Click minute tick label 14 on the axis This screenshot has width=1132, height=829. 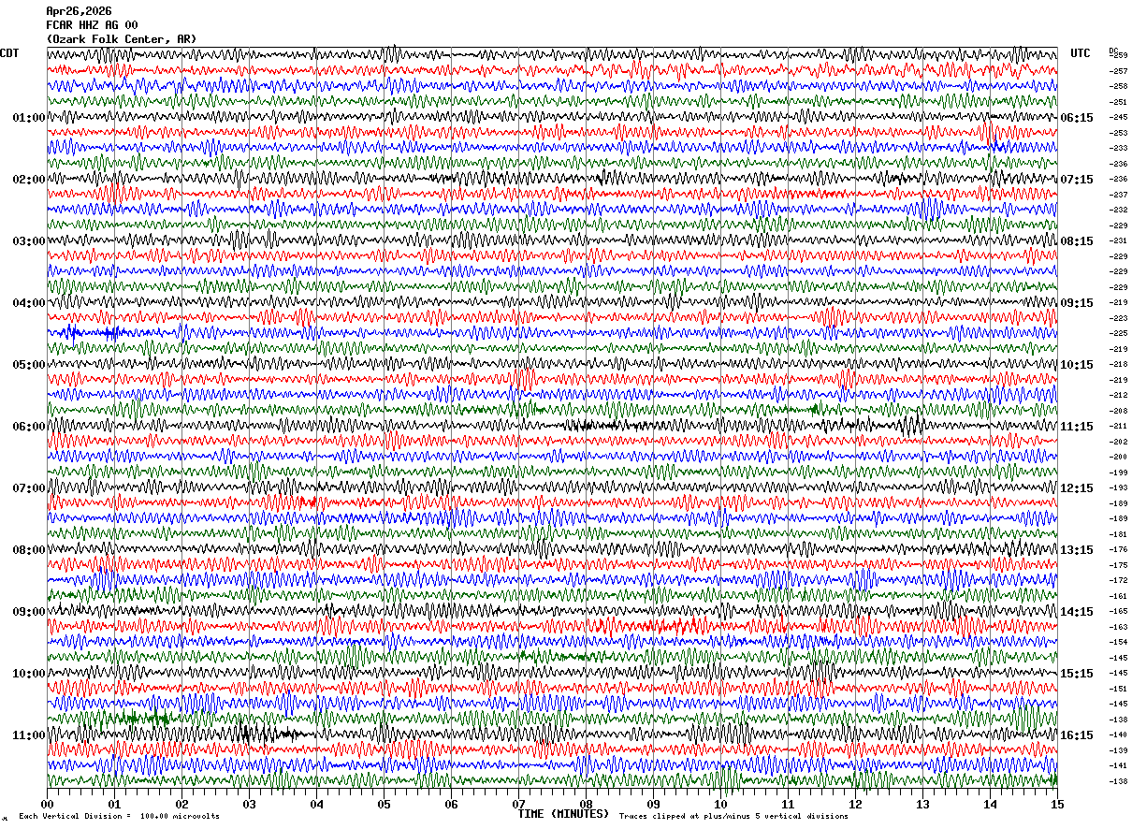click(x=990, y=804)
